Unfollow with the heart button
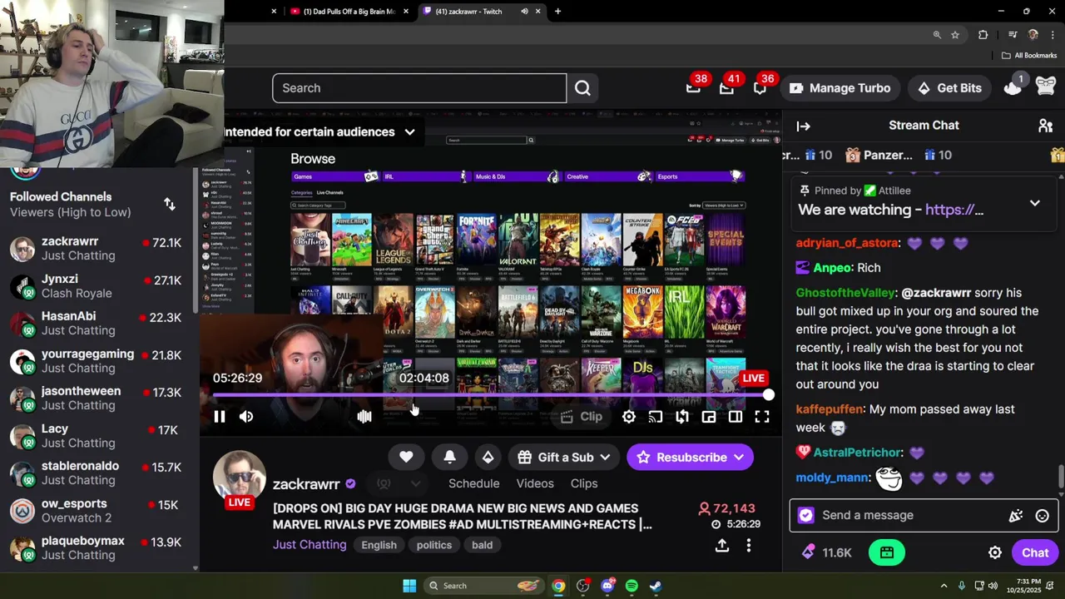 point(406,457)
